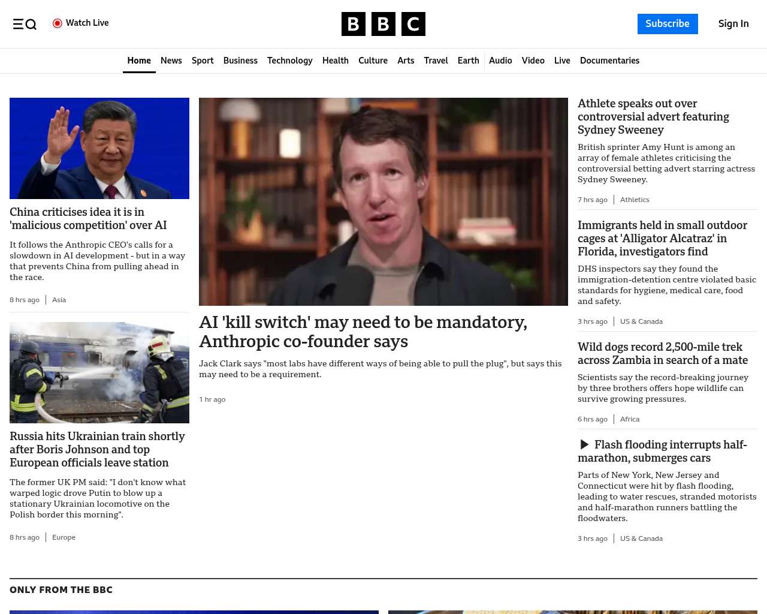The width and height of the screenshot is (767, 614).
Task: Read the China malicious competition AI story
Action: click(88, 218)
